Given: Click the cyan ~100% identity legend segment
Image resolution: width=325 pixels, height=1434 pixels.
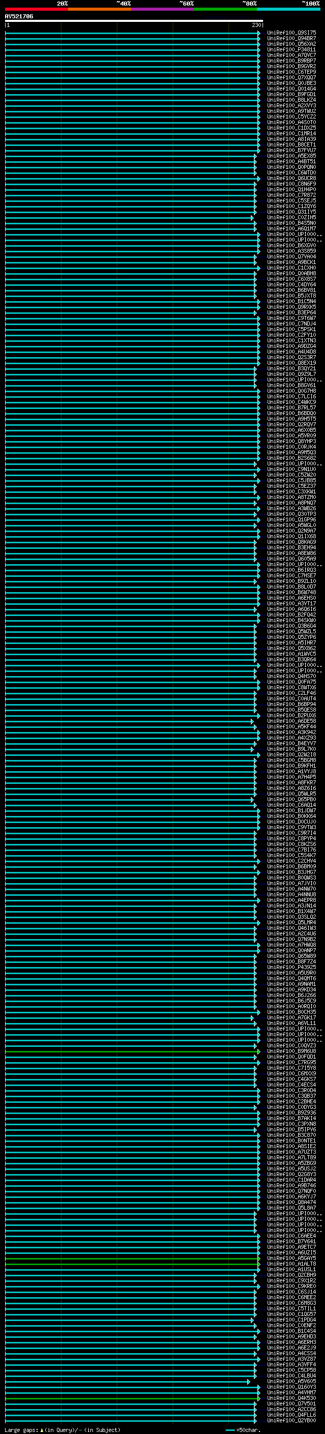Looking at the screenshot, I should point(288,9).
